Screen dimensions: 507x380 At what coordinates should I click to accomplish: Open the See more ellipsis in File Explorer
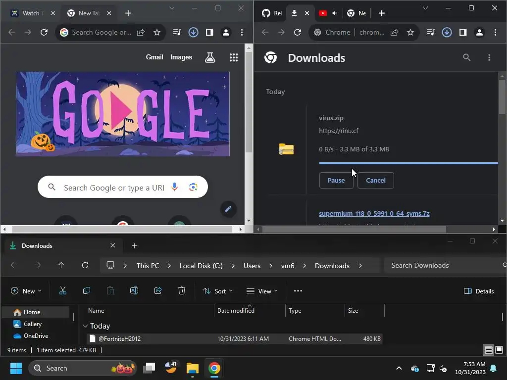298,291
